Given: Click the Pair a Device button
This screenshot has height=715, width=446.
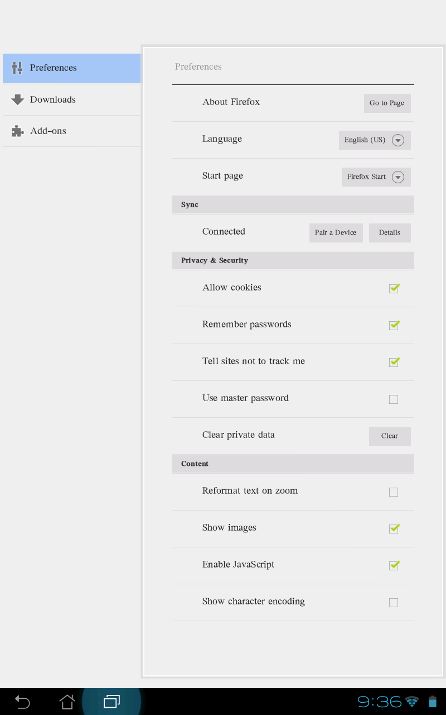Looking at the screenshot, I should point(336,233).
